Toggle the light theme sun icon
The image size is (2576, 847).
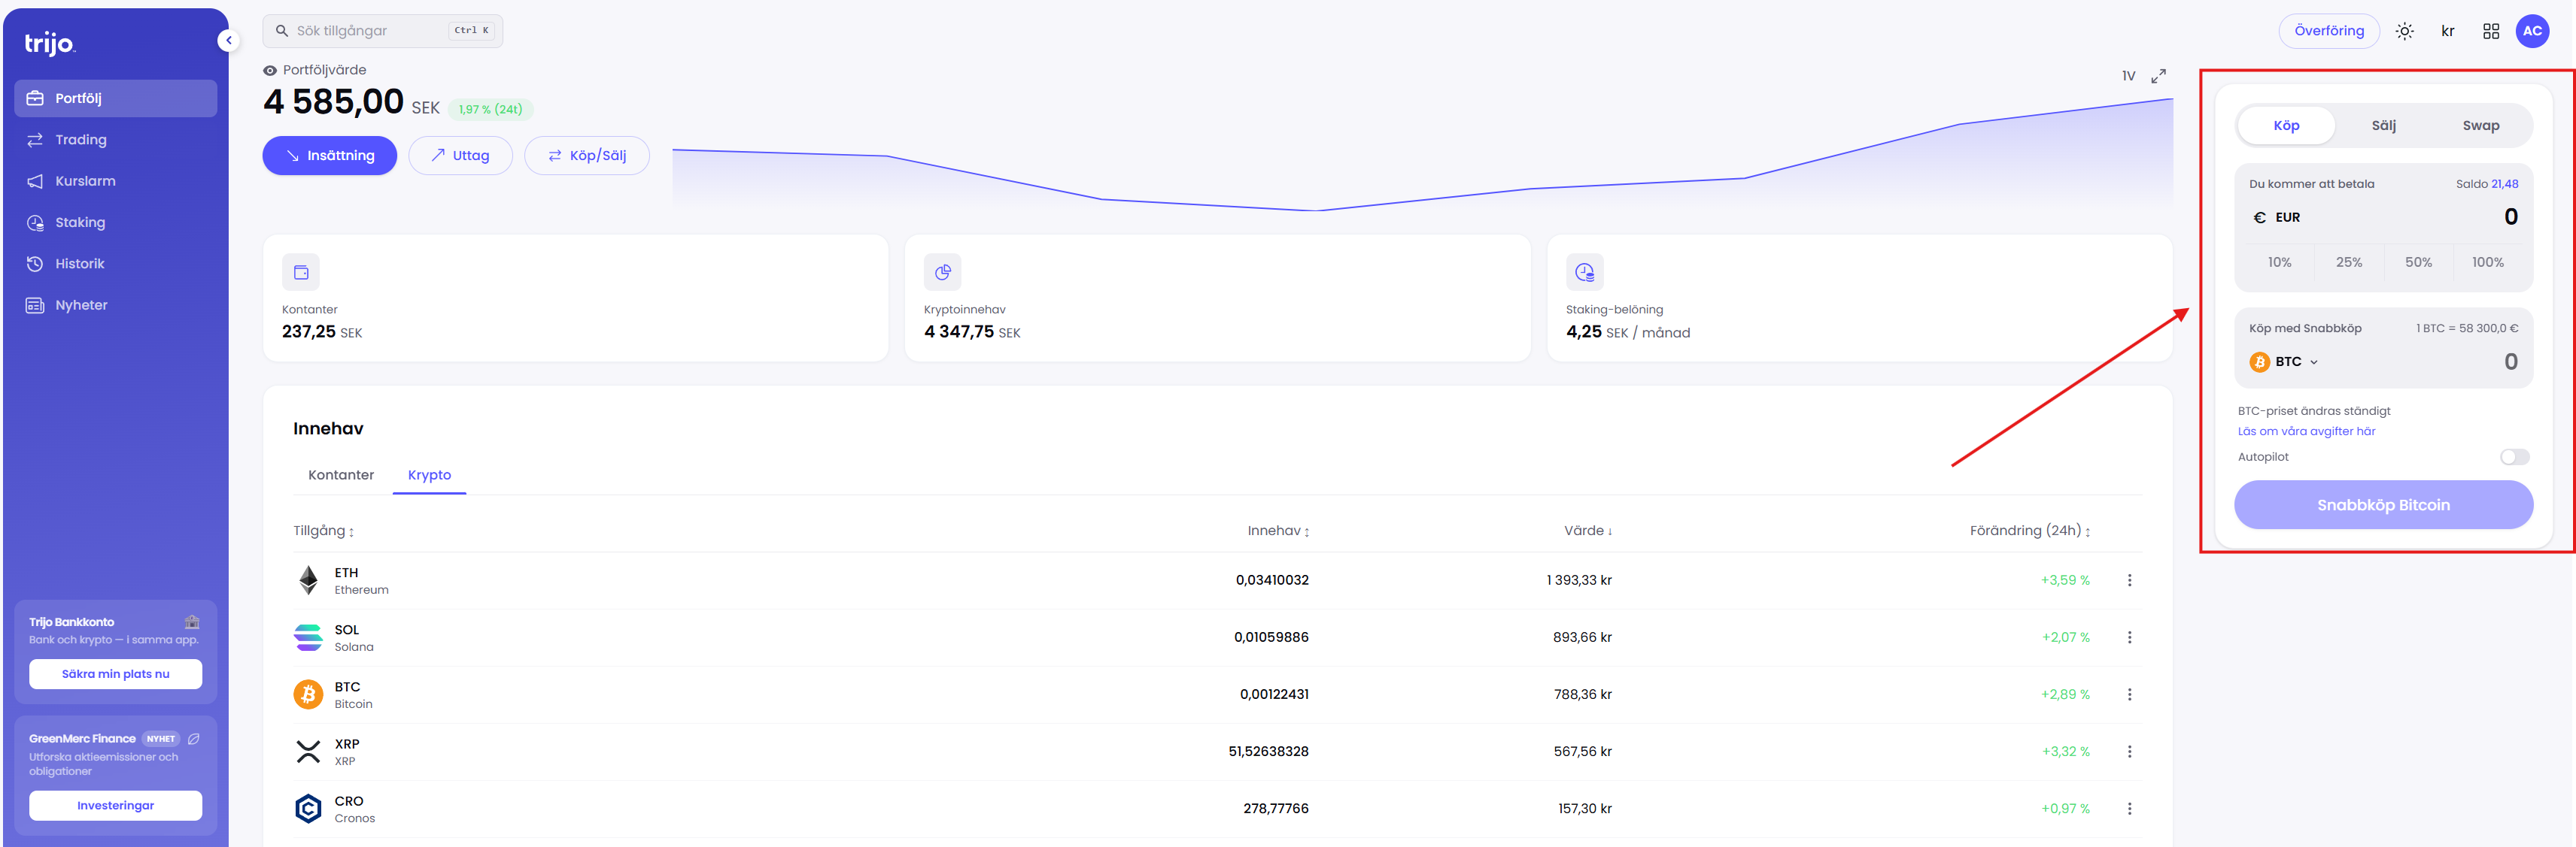[x=2404, y=31]
